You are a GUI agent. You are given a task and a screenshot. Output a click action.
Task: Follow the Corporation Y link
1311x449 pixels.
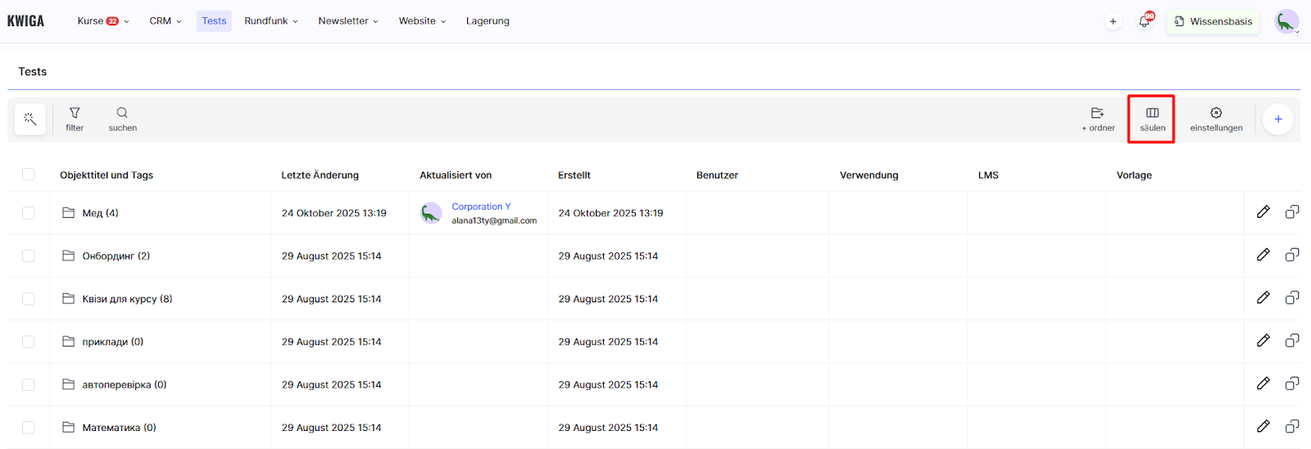tap(481, 206)
